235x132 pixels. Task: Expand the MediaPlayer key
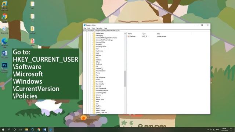click(x=92, y=33)
